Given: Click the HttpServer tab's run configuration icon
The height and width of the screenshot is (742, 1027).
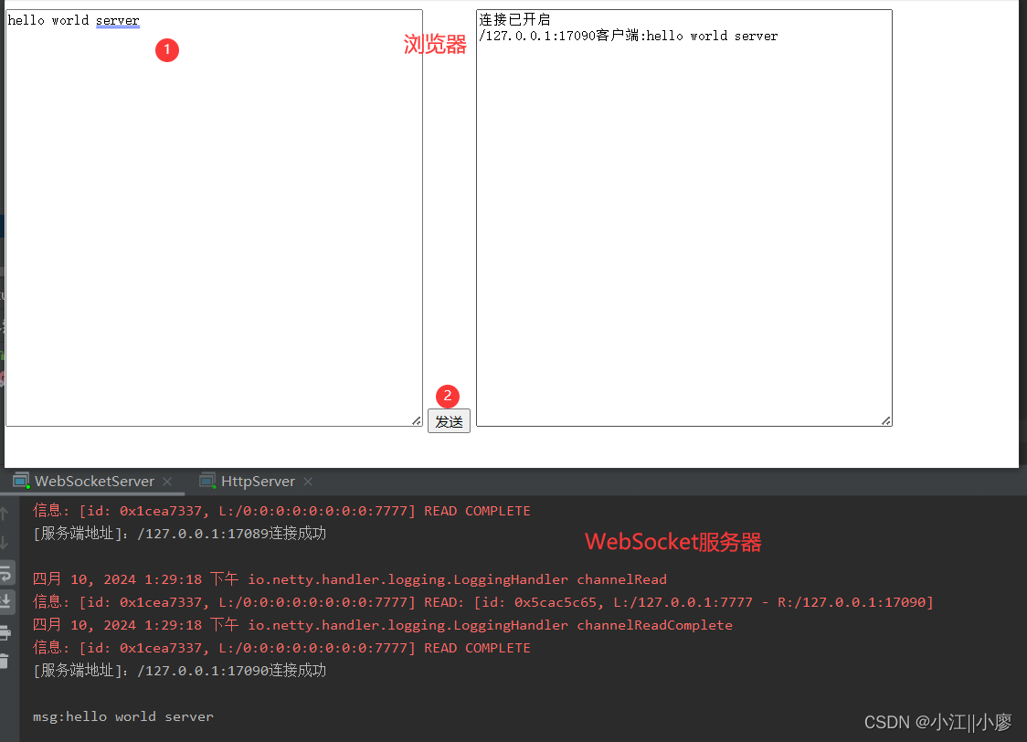Looking at the screenshot, I should coord(207,481).
